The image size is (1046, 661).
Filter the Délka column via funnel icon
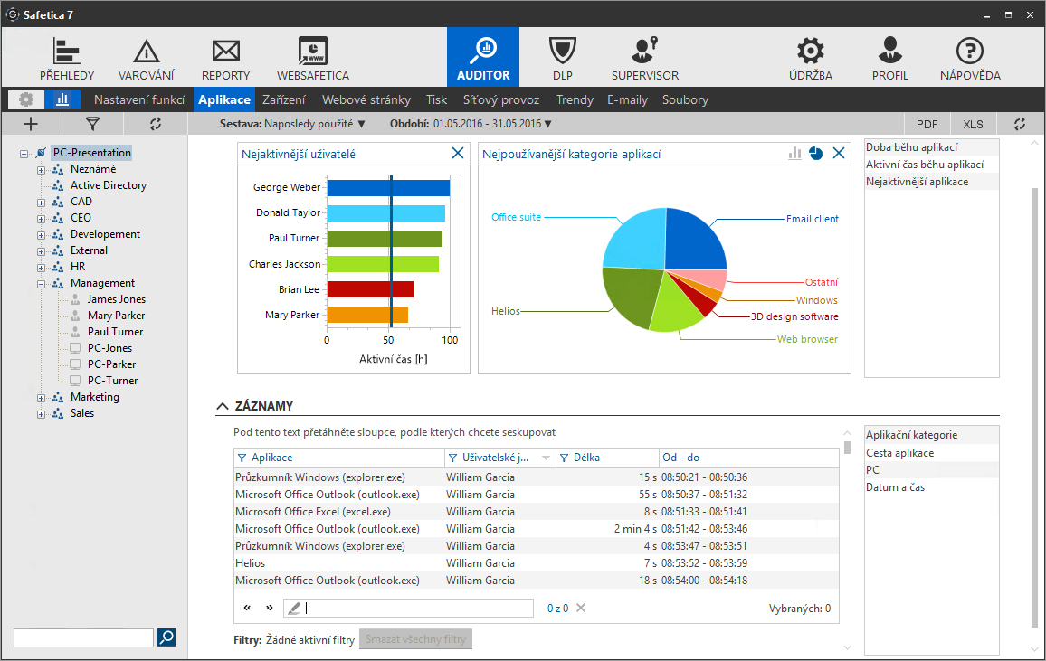[x=565, y=458]
